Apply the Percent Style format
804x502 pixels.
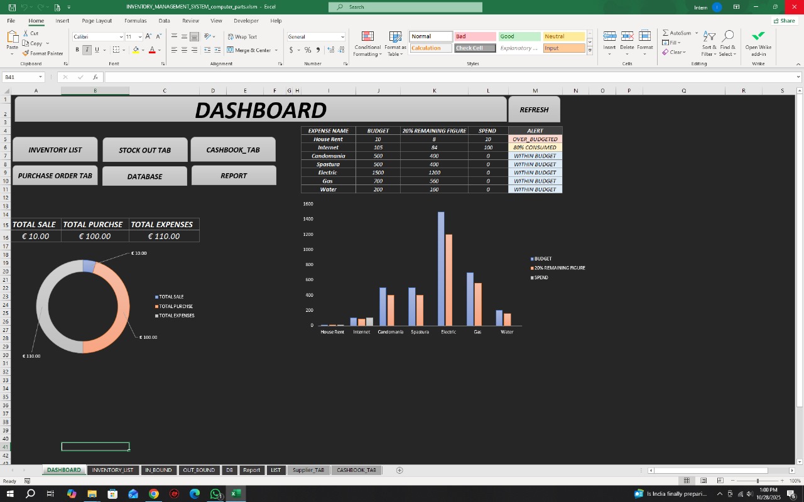click(307, 50)
